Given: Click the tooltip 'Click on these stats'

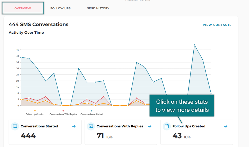Looking at the screenshot, I should pyautogui.click(x=182, y=106).
